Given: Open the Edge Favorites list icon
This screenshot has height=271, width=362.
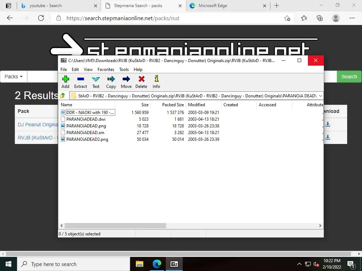Looking at the screenshot, I should (304, 18).
